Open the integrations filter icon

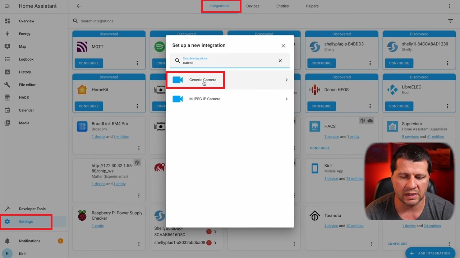coord(450,21)
